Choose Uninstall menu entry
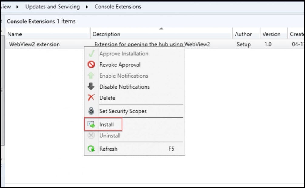Image resolution: width=305 pixels, height=188 pixels. (134, 136)
